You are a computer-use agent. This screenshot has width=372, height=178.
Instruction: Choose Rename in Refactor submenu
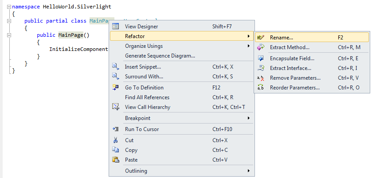[312, 38]
